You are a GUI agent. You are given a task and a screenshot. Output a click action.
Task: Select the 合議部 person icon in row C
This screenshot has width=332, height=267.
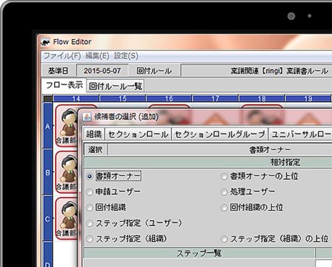66,219
